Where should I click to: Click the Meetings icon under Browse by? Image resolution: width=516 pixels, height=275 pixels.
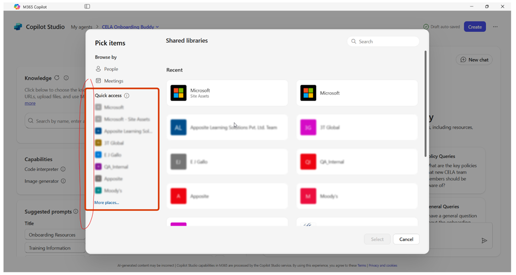[98, 81]
